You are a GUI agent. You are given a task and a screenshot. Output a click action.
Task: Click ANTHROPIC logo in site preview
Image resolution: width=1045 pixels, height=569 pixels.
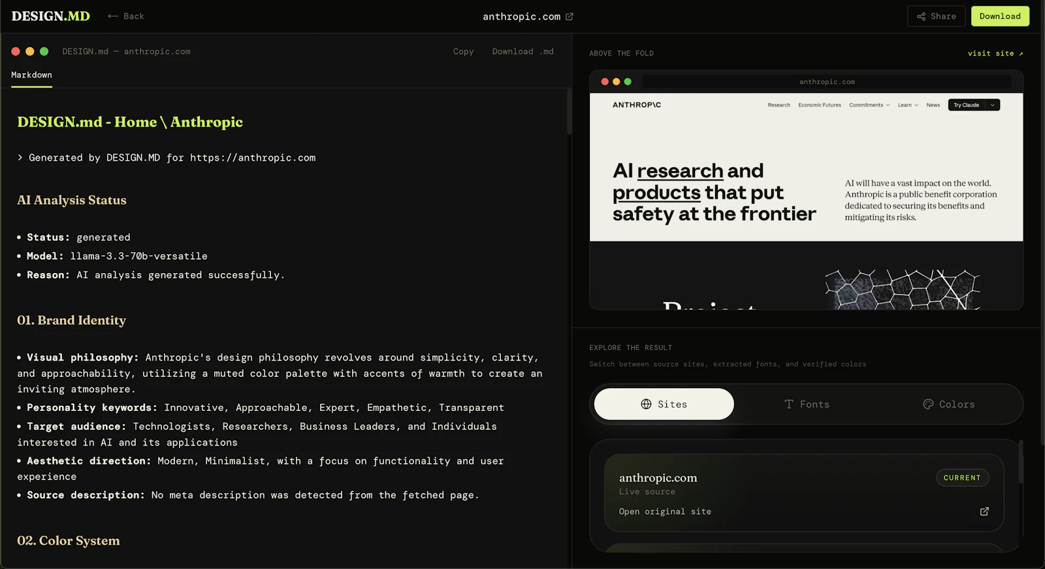[x=637, y=105]
